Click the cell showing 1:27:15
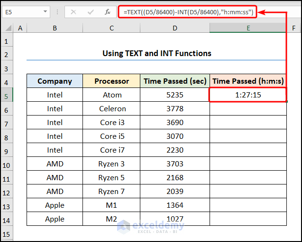302x242 pixels. click(248, 95)
